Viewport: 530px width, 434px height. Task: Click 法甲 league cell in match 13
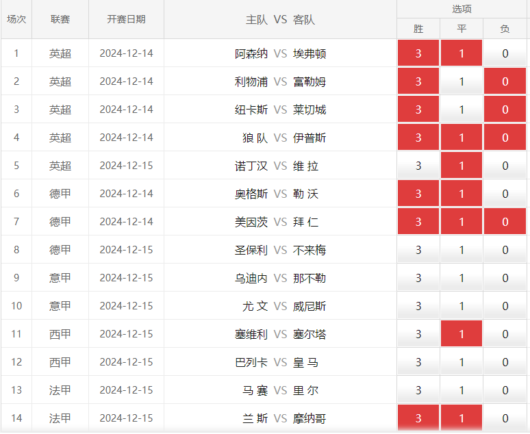point(60,390)
